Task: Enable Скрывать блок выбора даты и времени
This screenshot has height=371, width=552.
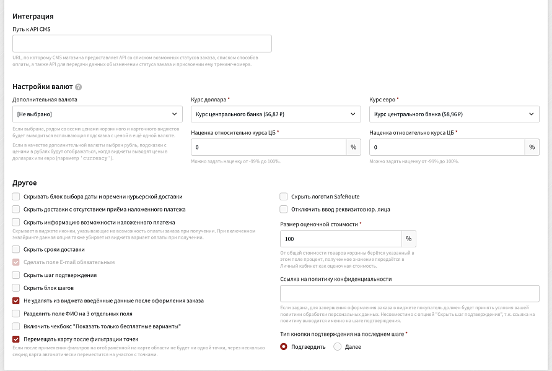Action: [15, 197]
